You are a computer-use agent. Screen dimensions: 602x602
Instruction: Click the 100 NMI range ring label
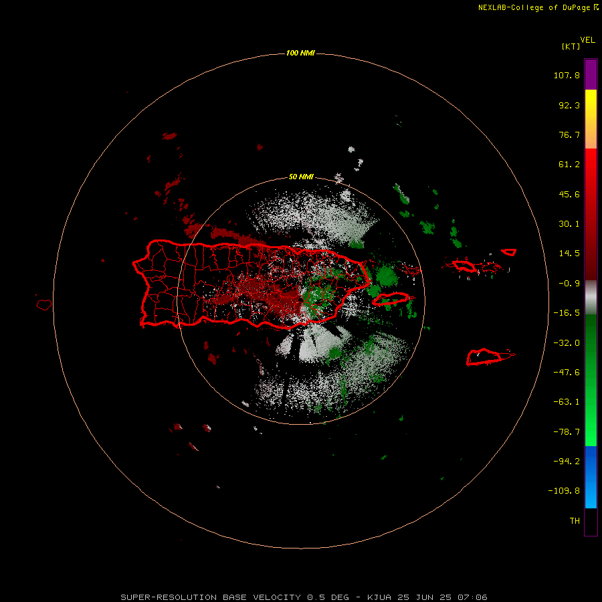point(300,53)
